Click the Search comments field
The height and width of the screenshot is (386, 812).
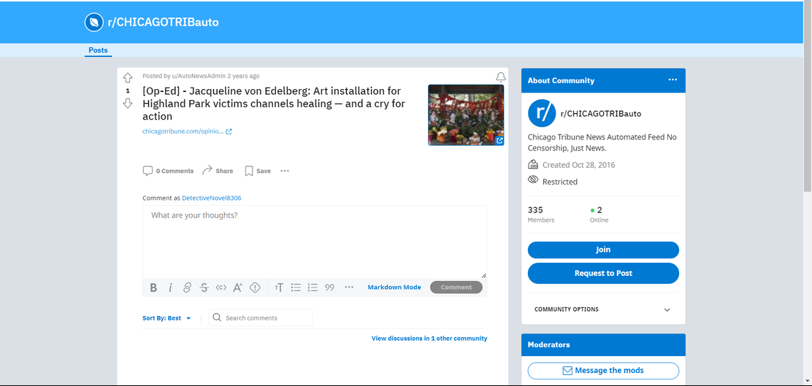(261, 317)
